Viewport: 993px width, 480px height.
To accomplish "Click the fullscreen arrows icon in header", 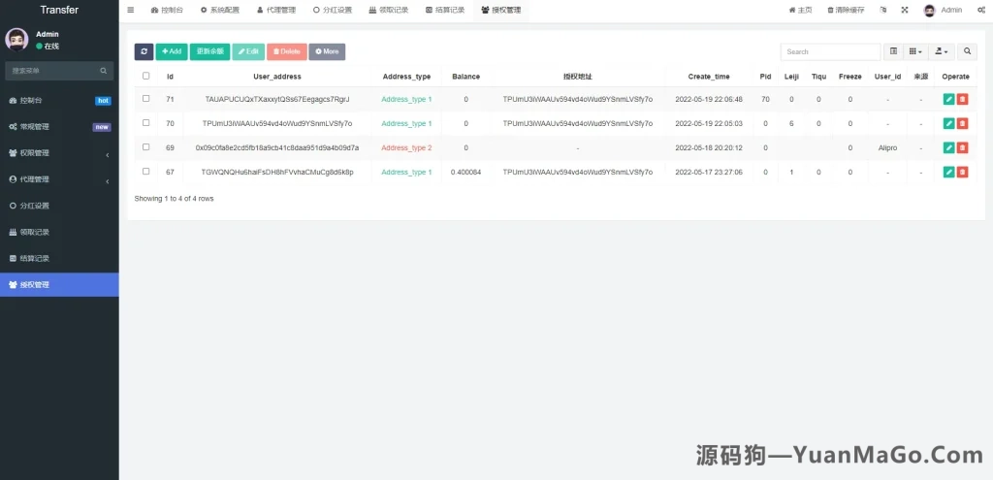I will [x=905, y=10].
